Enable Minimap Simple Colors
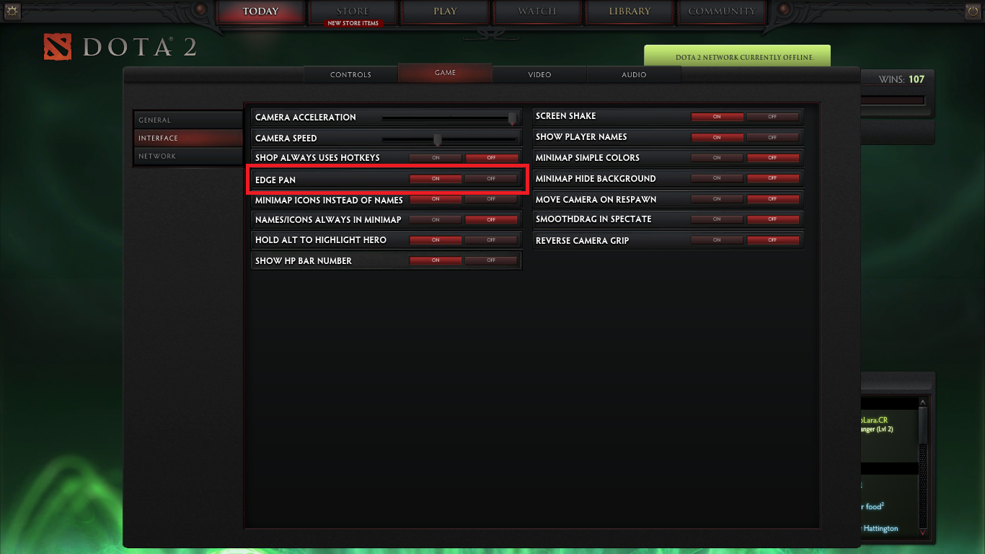985x554 pixels. coord(717,157)
